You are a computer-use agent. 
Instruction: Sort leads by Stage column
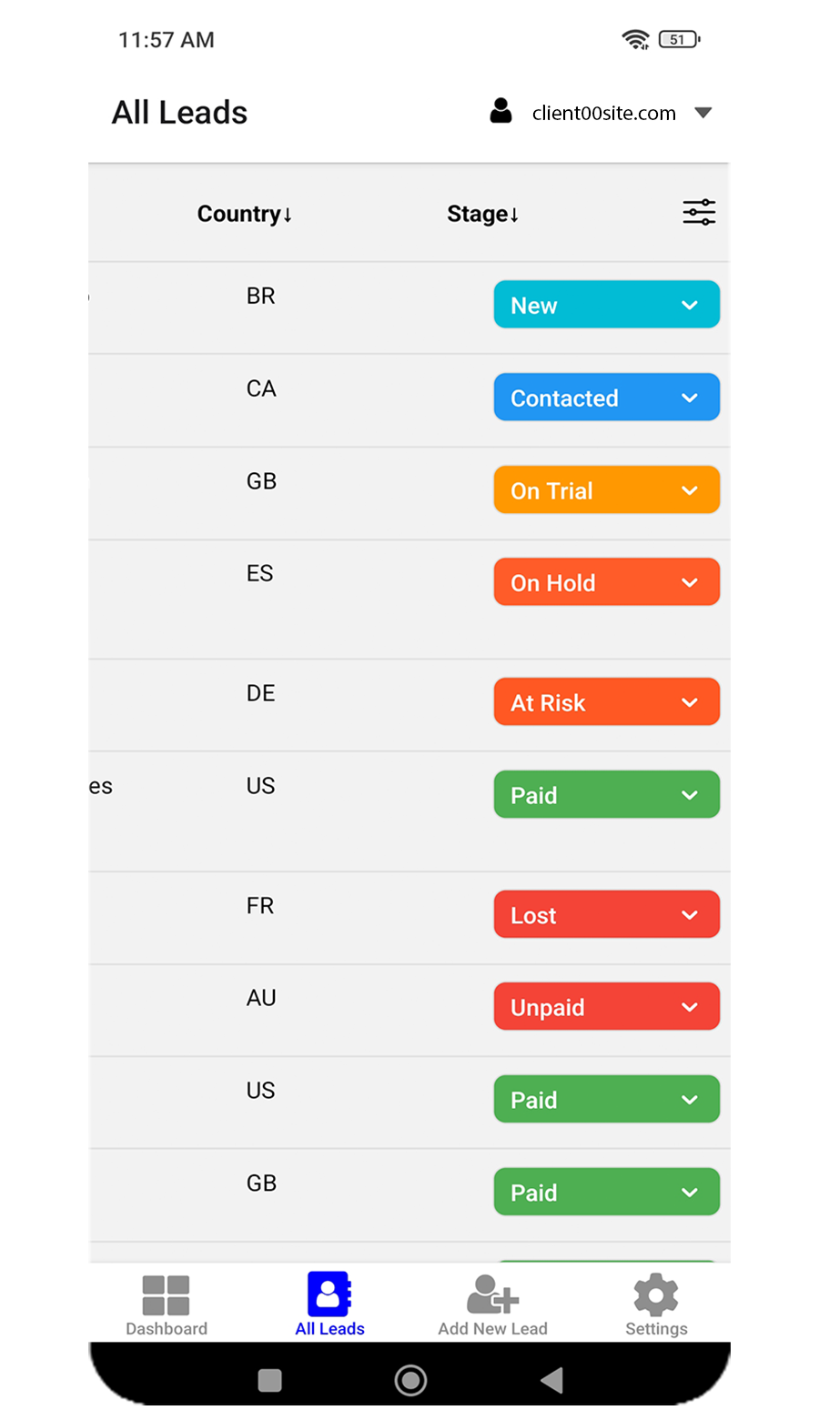point(482,214)
